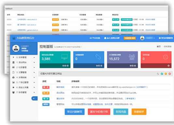Click the 查看 link on the blue 0 card
Viewport: 174px width, 125px height.
99,66
